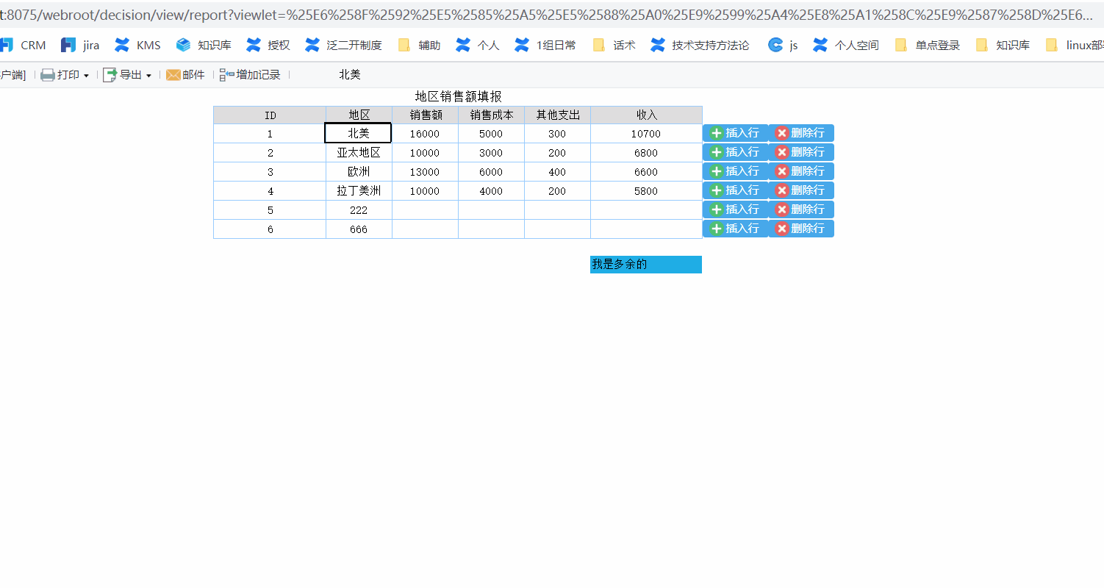1104x588 pixels.
Task: Open the js bookmark
Action: (x=783, y=45)
